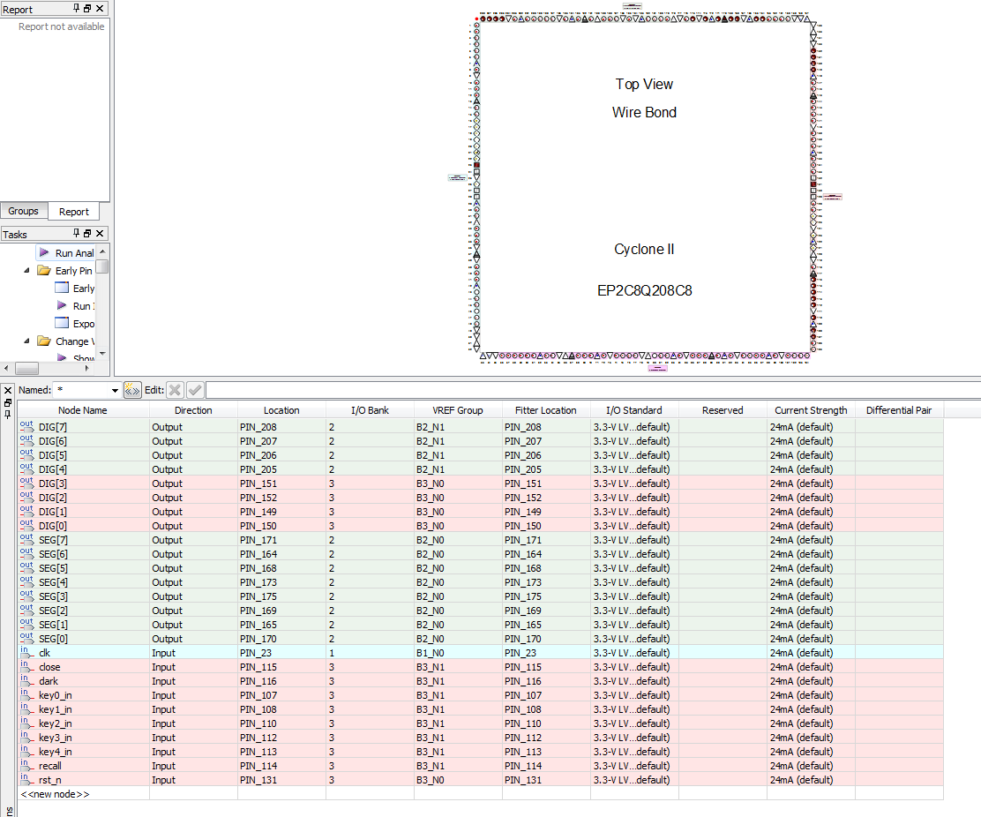This screenshot has width=981, height=817.
Task: Select the SEG[7] output pin icon
Action: click(x=26, y=539)
